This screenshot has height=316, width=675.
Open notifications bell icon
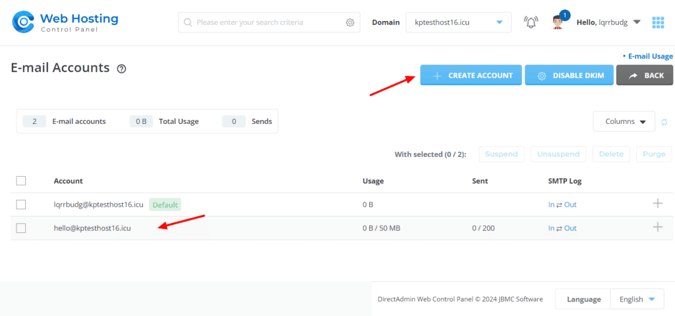531,22
